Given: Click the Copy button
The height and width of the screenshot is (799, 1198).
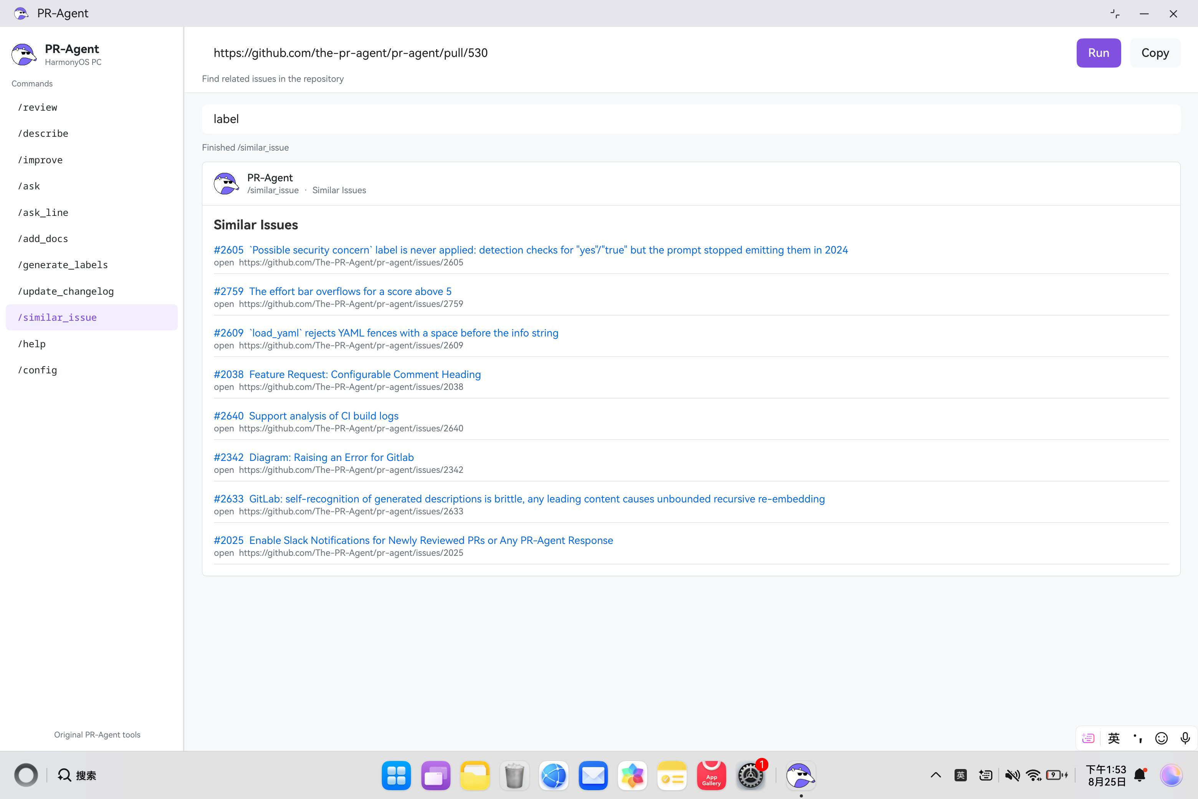Looking at the screenshot, I should click(x=1155, y=53).
